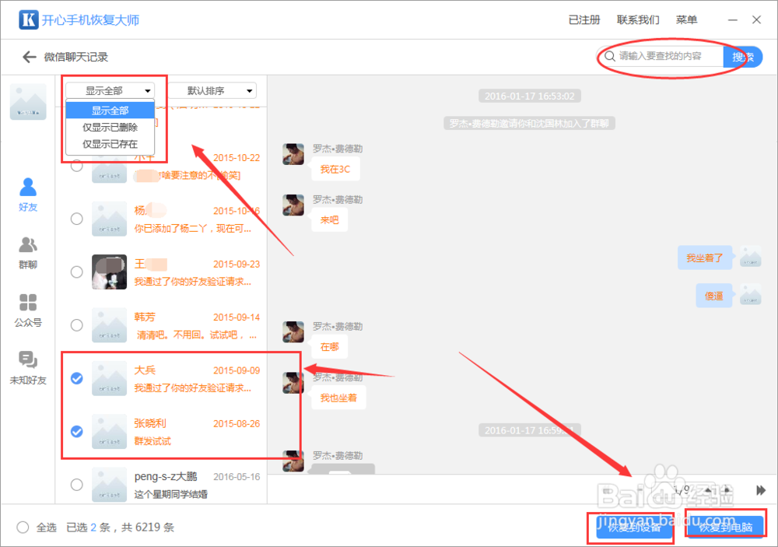Viewport: 778px width, 547px height.
Task: Click 韩芳 contact's placeholder avatar
Action: pos(109,325)
